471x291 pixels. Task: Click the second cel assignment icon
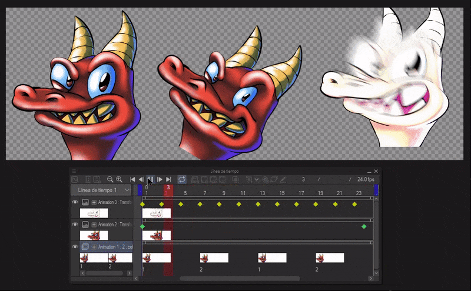(204, 179)
